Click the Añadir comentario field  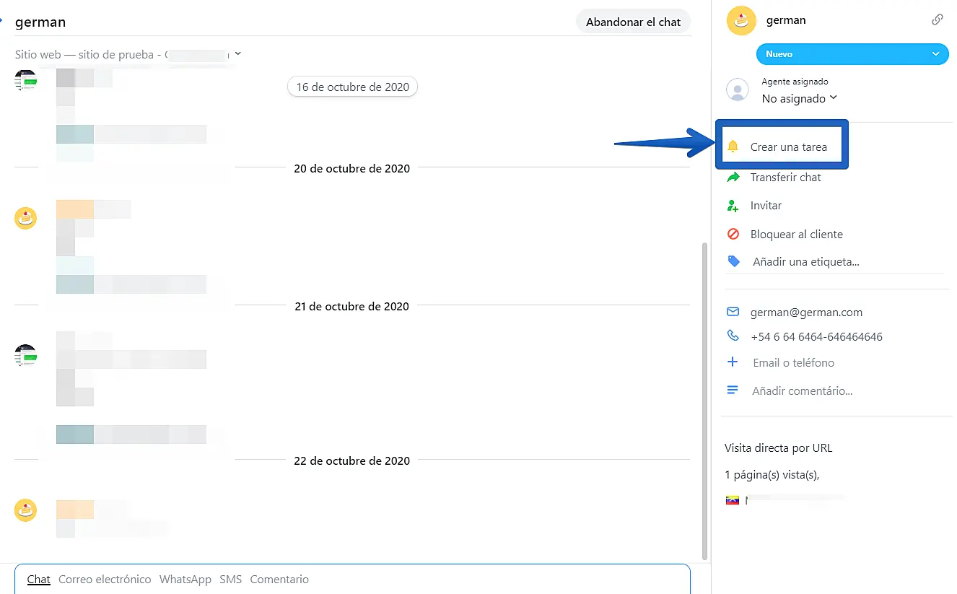(802, 391)
